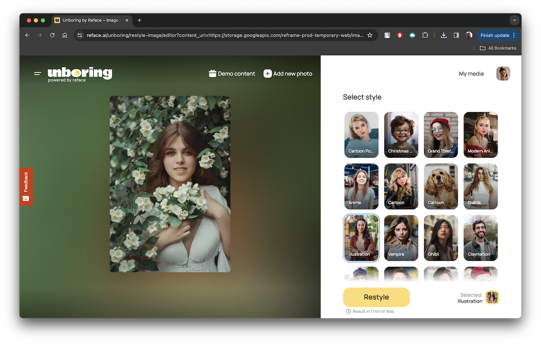The image size is (541, 344).
Task: Select the Ghibli style
Action: 441,238
